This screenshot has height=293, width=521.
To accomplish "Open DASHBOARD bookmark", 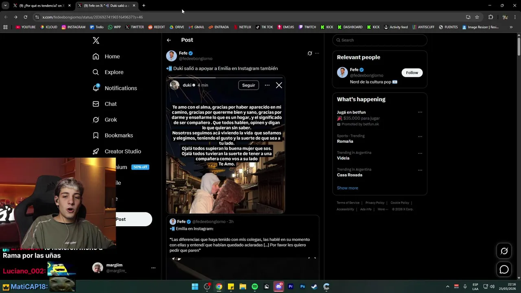I will 350,27.
